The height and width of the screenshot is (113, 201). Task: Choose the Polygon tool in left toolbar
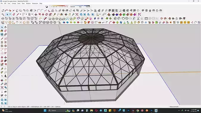tap(5, 46)
